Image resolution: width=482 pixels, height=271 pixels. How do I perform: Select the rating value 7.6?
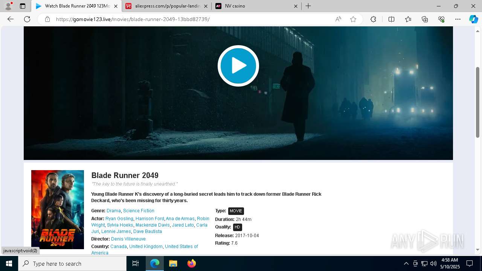(x=234, y=243)
